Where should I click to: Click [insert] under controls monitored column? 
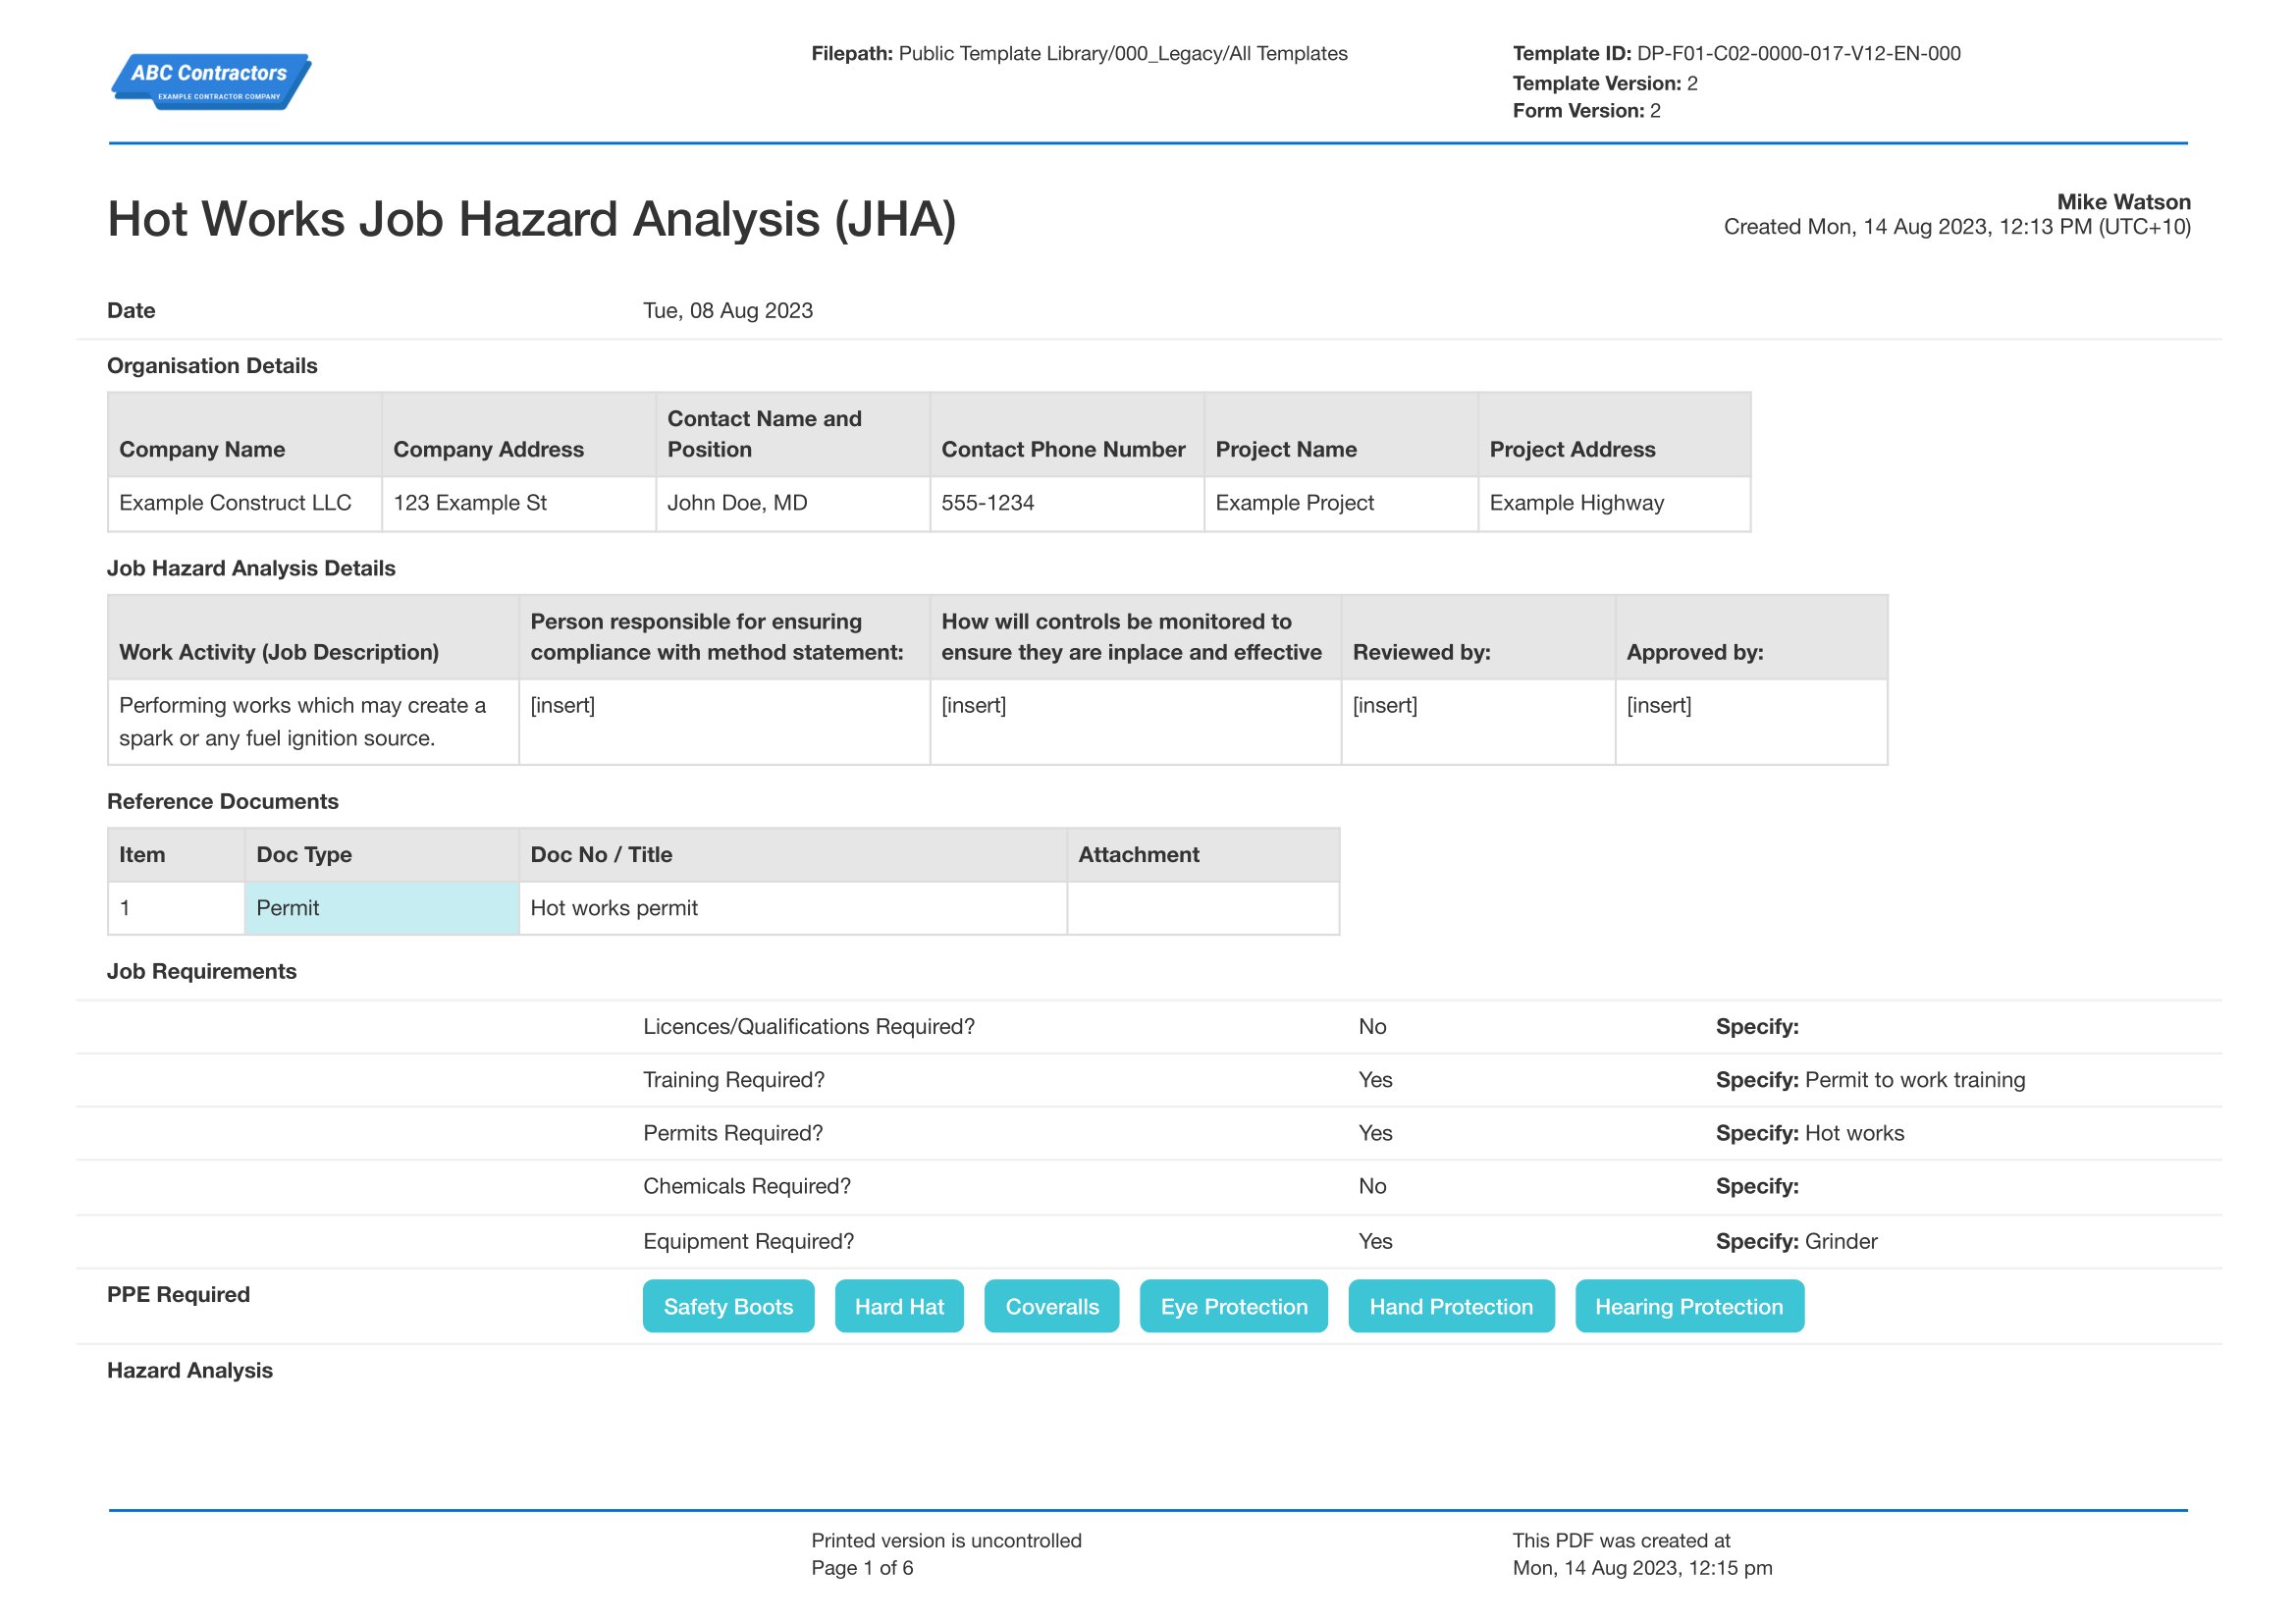pyautogui.click(x=974, y=705)
